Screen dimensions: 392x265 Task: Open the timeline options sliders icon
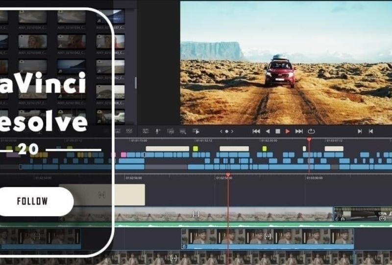(x=146, y=131)
